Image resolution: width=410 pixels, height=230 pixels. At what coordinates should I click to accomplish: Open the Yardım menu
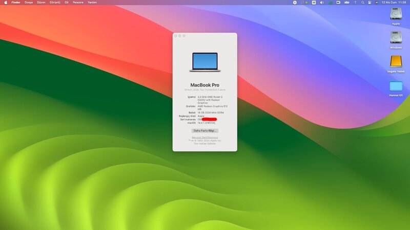(92, 3)
